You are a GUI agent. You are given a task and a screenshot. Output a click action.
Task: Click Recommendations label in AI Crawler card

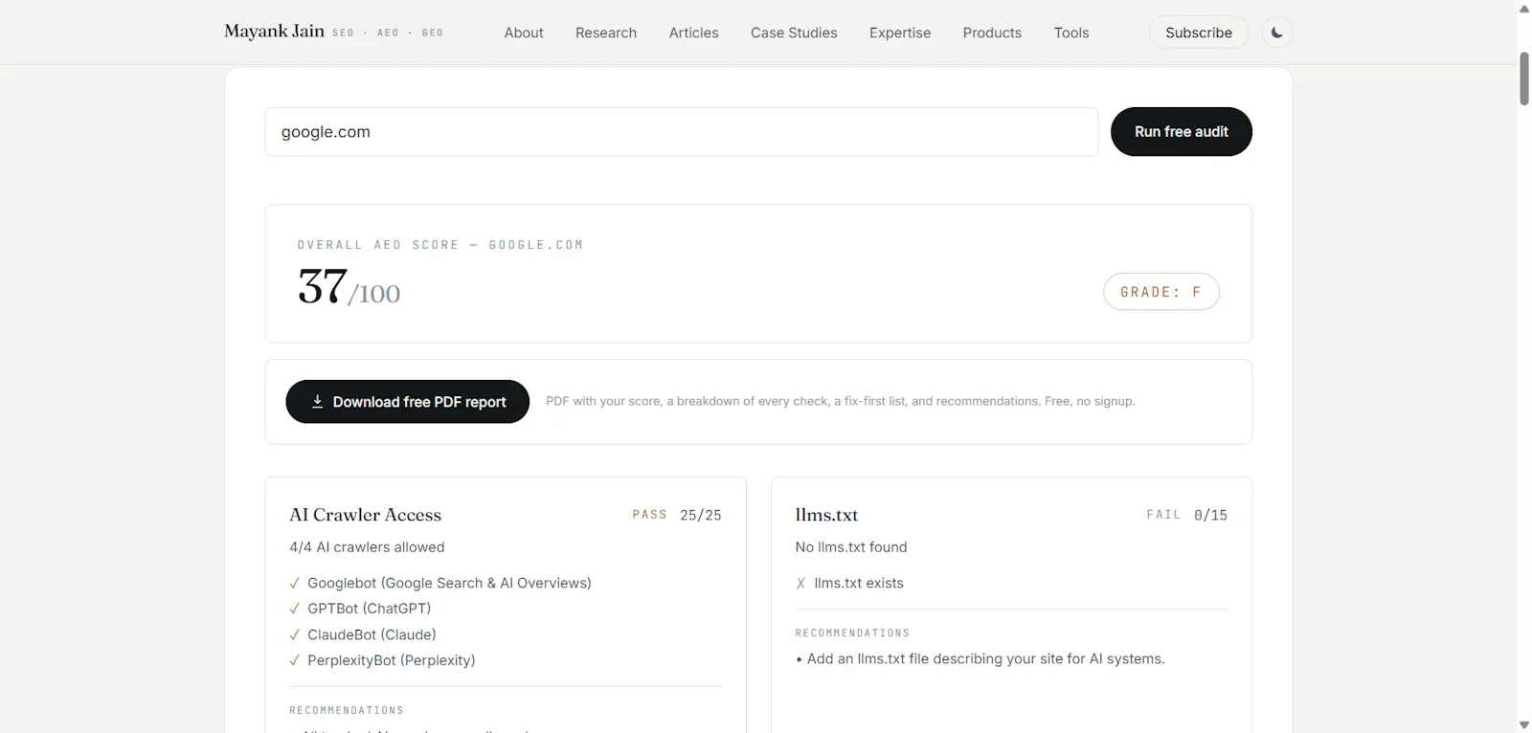347,711
